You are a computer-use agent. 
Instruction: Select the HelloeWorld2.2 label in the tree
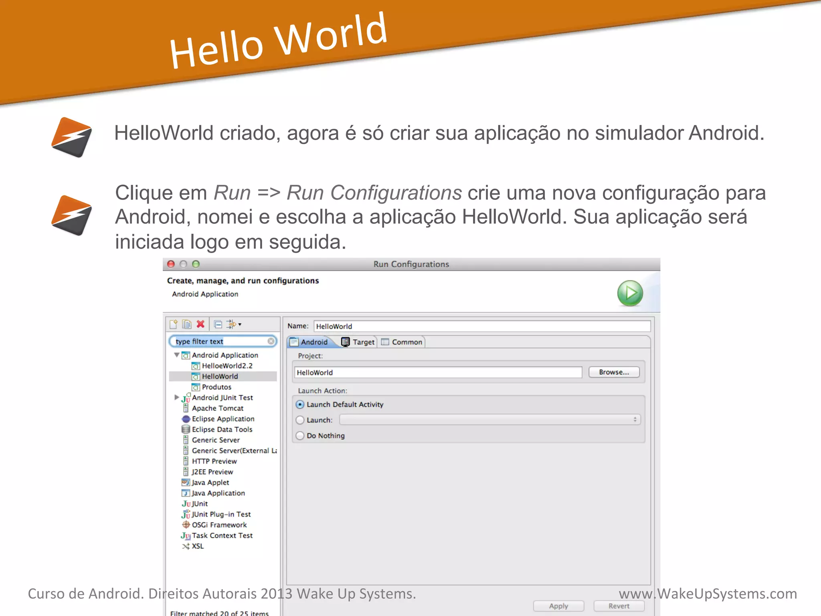point(227,366)
